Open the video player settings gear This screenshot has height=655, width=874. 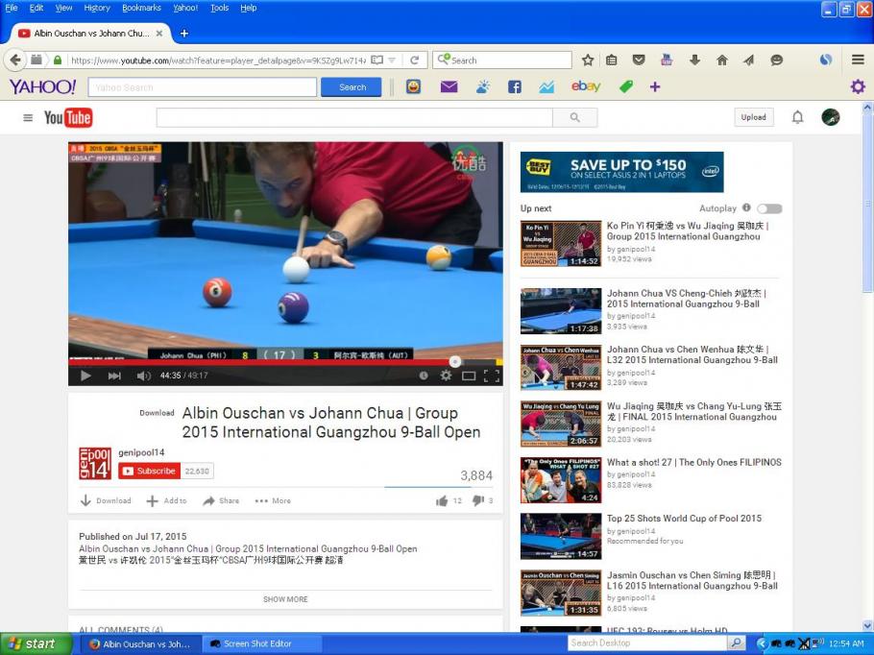pyautogui.click(x=446, y=376)
